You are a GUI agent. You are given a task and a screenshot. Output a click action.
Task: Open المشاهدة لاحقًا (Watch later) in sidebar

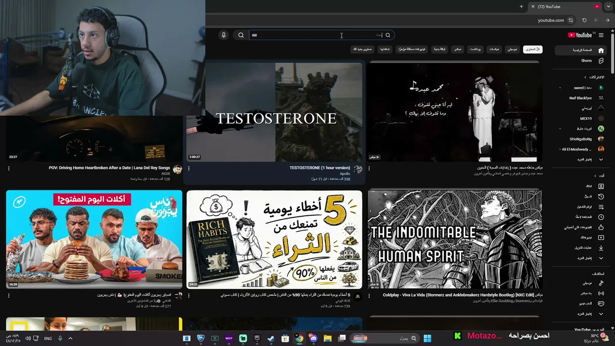pyautogui.click(x=581, y=217)
